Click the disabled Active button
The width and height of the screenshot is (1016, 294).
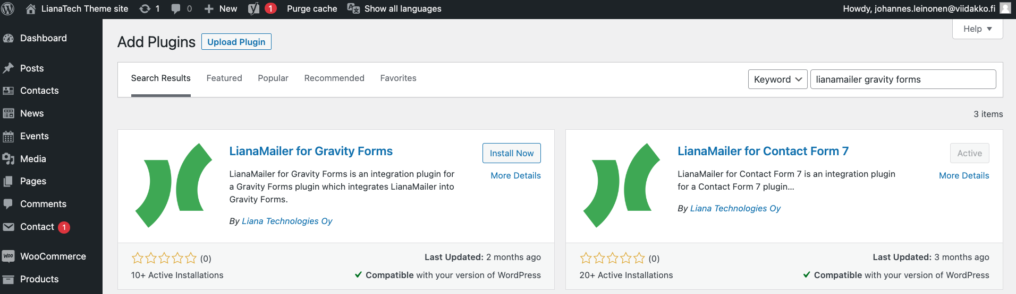point(969,153)
